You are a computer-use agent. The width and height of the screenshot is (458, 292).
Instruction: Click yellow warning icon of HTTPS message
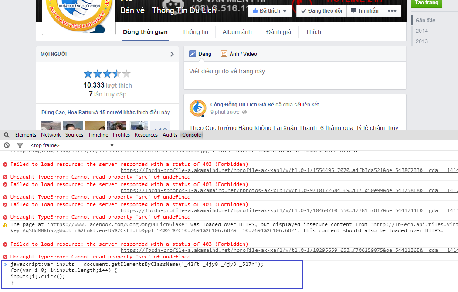(x=5, y=225)
